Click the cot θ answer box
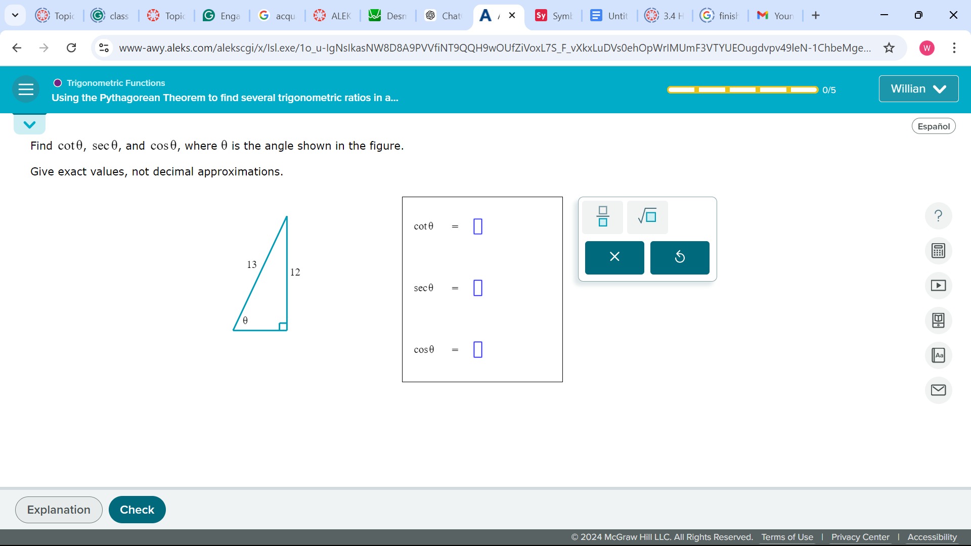 pos(478,226)
